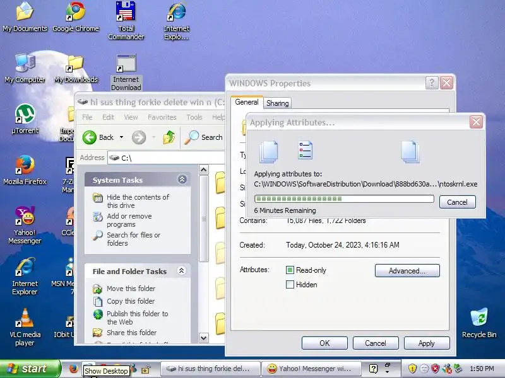The image size is (505, 378).
Task: Click Safely Remove Hardware tray icon
Action: pyautogui.click(x=457, y=369)
